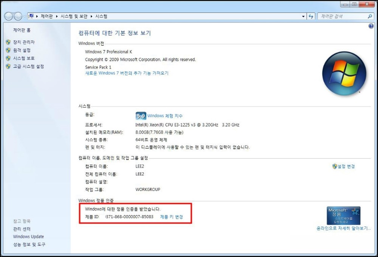The height and width of the screenshot is (257, 378).
Task: Click 8.00GB installed memory value
Action: pyautogui.click(x=160, y=132)
